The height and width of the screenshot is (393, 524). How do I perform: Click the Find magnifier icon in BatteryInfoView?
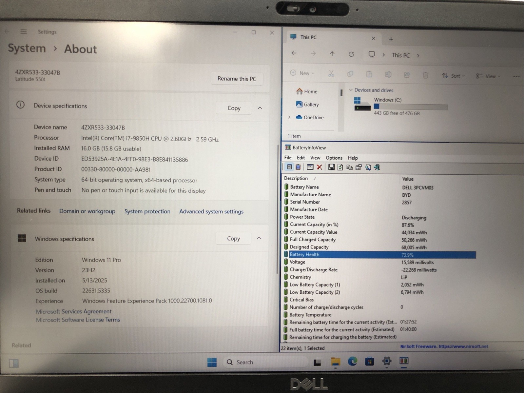pos(368,167)
